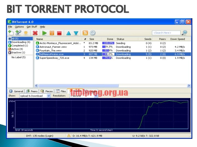This screenshot has height=147, width=197.
Task: Select No Label (5) entry
Action: (x=19, y=57)
